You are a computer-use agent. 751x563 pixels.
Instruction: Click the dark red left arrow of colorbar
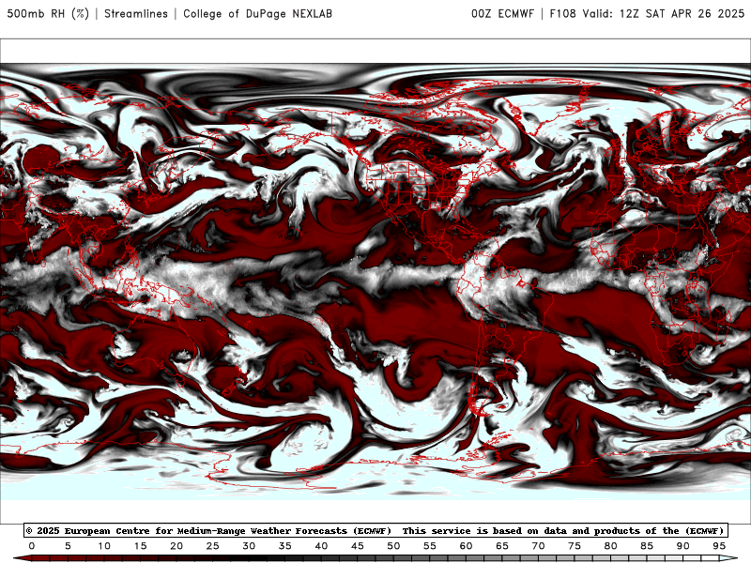point(21,558)
